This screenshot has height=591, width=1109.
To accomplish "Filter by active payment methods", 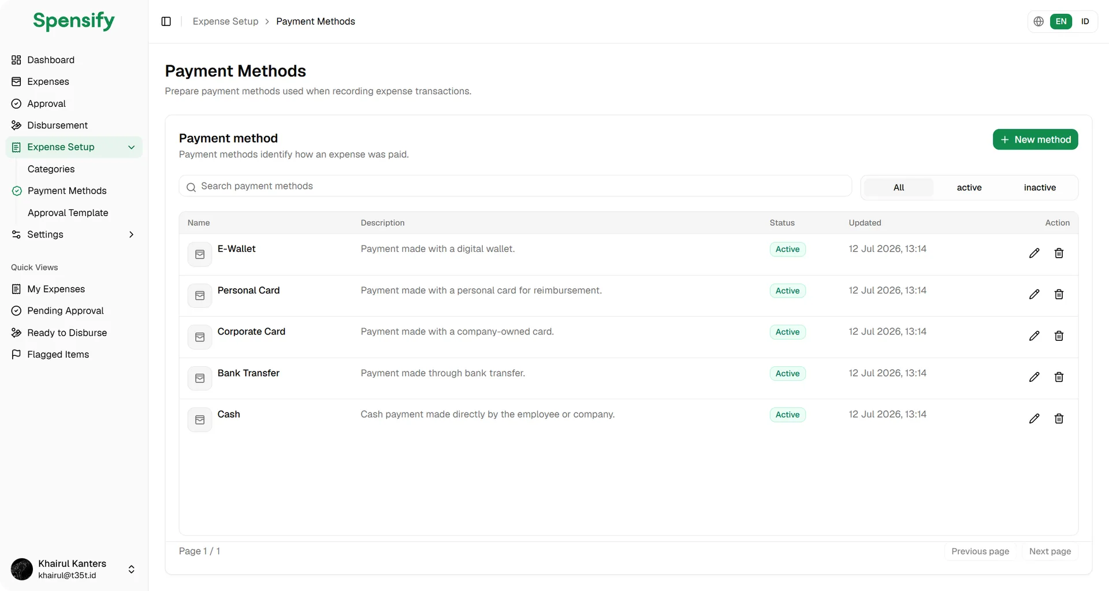I will (969, 188).
